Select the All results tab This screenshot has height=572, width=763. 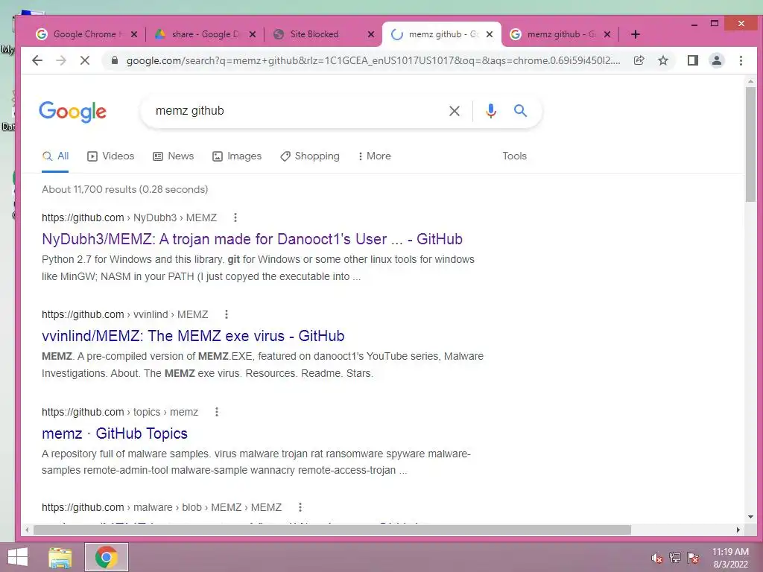coord(55,156)
